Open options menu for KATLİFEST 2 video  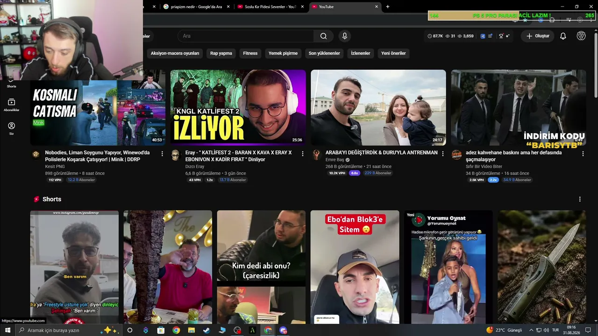coord(302,154)
